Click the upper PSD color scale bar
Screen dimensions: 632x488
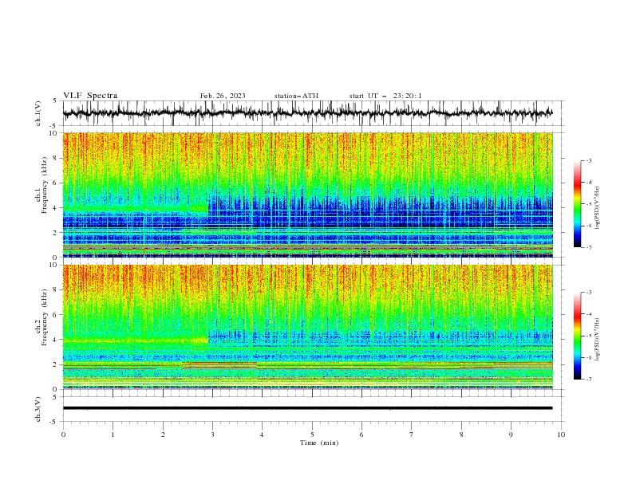click(x=578, y=203)
